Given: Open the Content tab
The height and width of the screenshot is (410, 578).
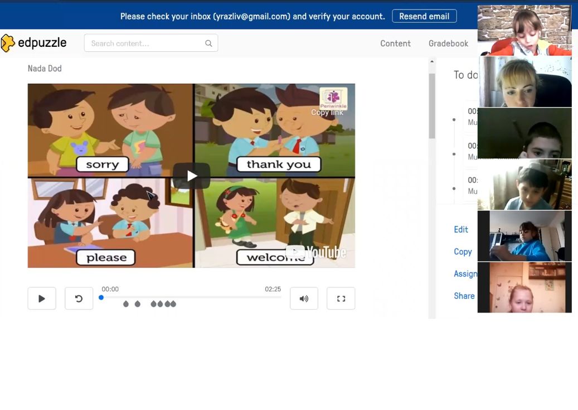Looking at the screenshot, I should click(x=395, y=44).
